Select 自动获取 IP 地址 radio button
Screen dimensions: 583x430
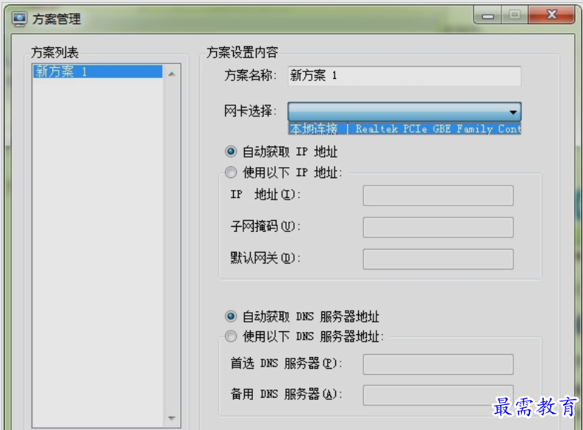pos(231,152)
